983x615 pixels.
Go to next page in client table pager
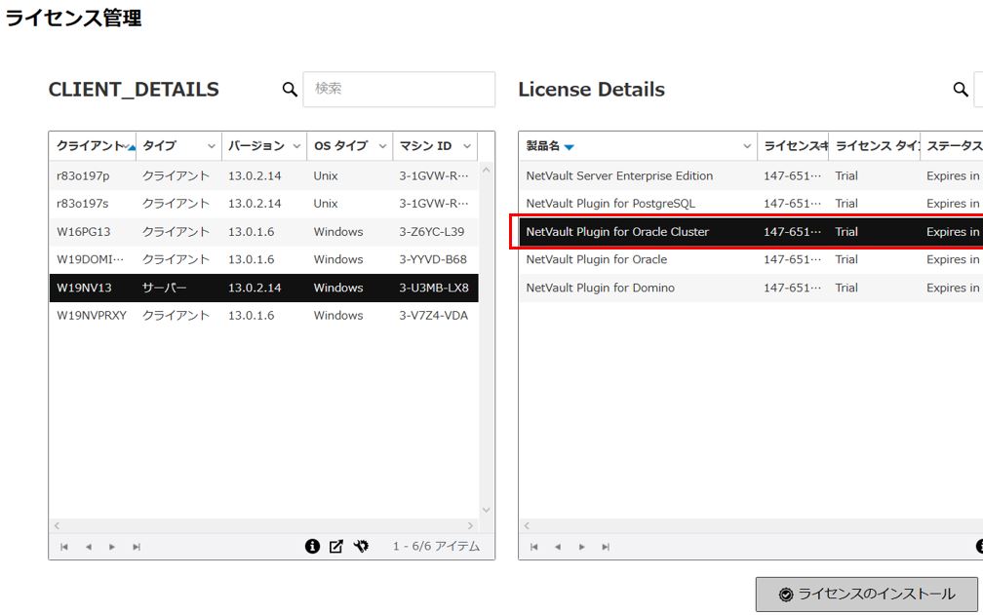[112, 547]
